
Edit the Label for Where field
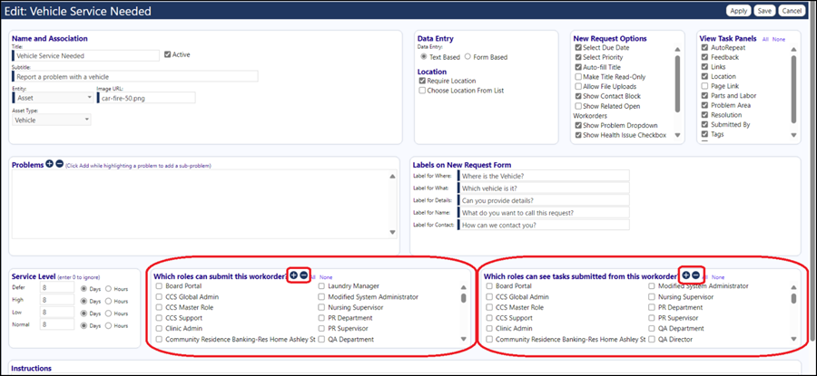(x=544, y=176)
